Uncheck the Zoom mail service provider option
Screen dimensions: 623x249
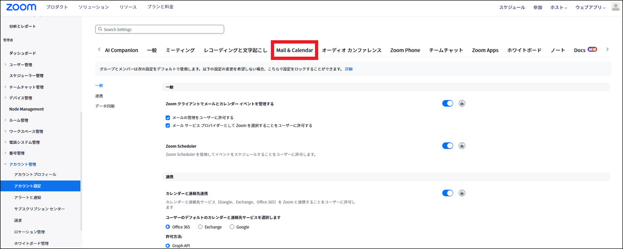pyautogui.click(x=168, y=125)
